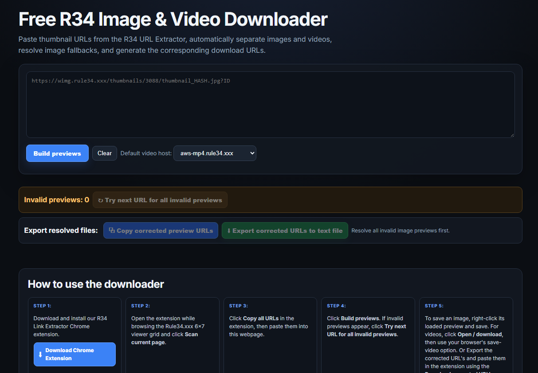Click the 'STEP 2:' label

click(141, 306)
